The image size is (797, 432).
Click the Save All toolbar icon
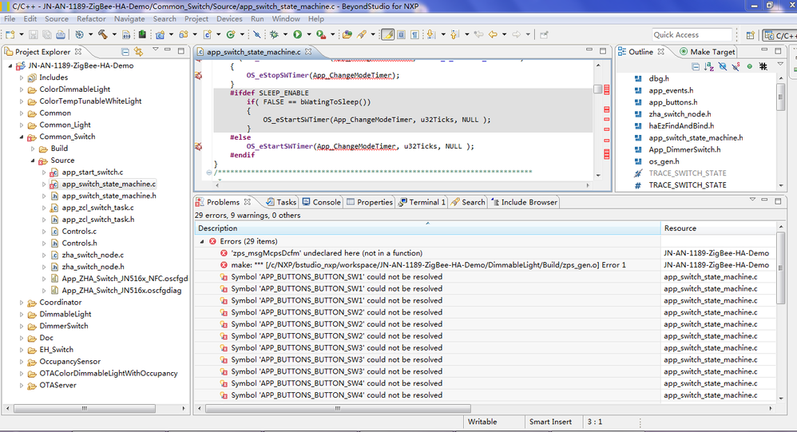[x=47, y=34]
